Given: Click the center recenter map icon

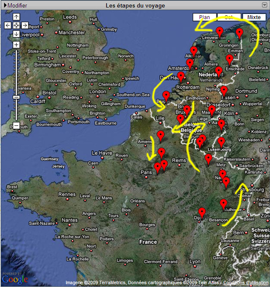Looking at the screenshot, I should coord(16,25).
